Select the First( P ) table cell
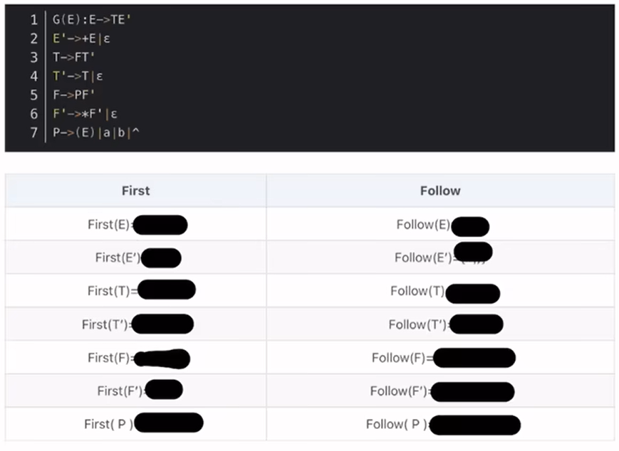The image size is (619, 451). (135, 424)
